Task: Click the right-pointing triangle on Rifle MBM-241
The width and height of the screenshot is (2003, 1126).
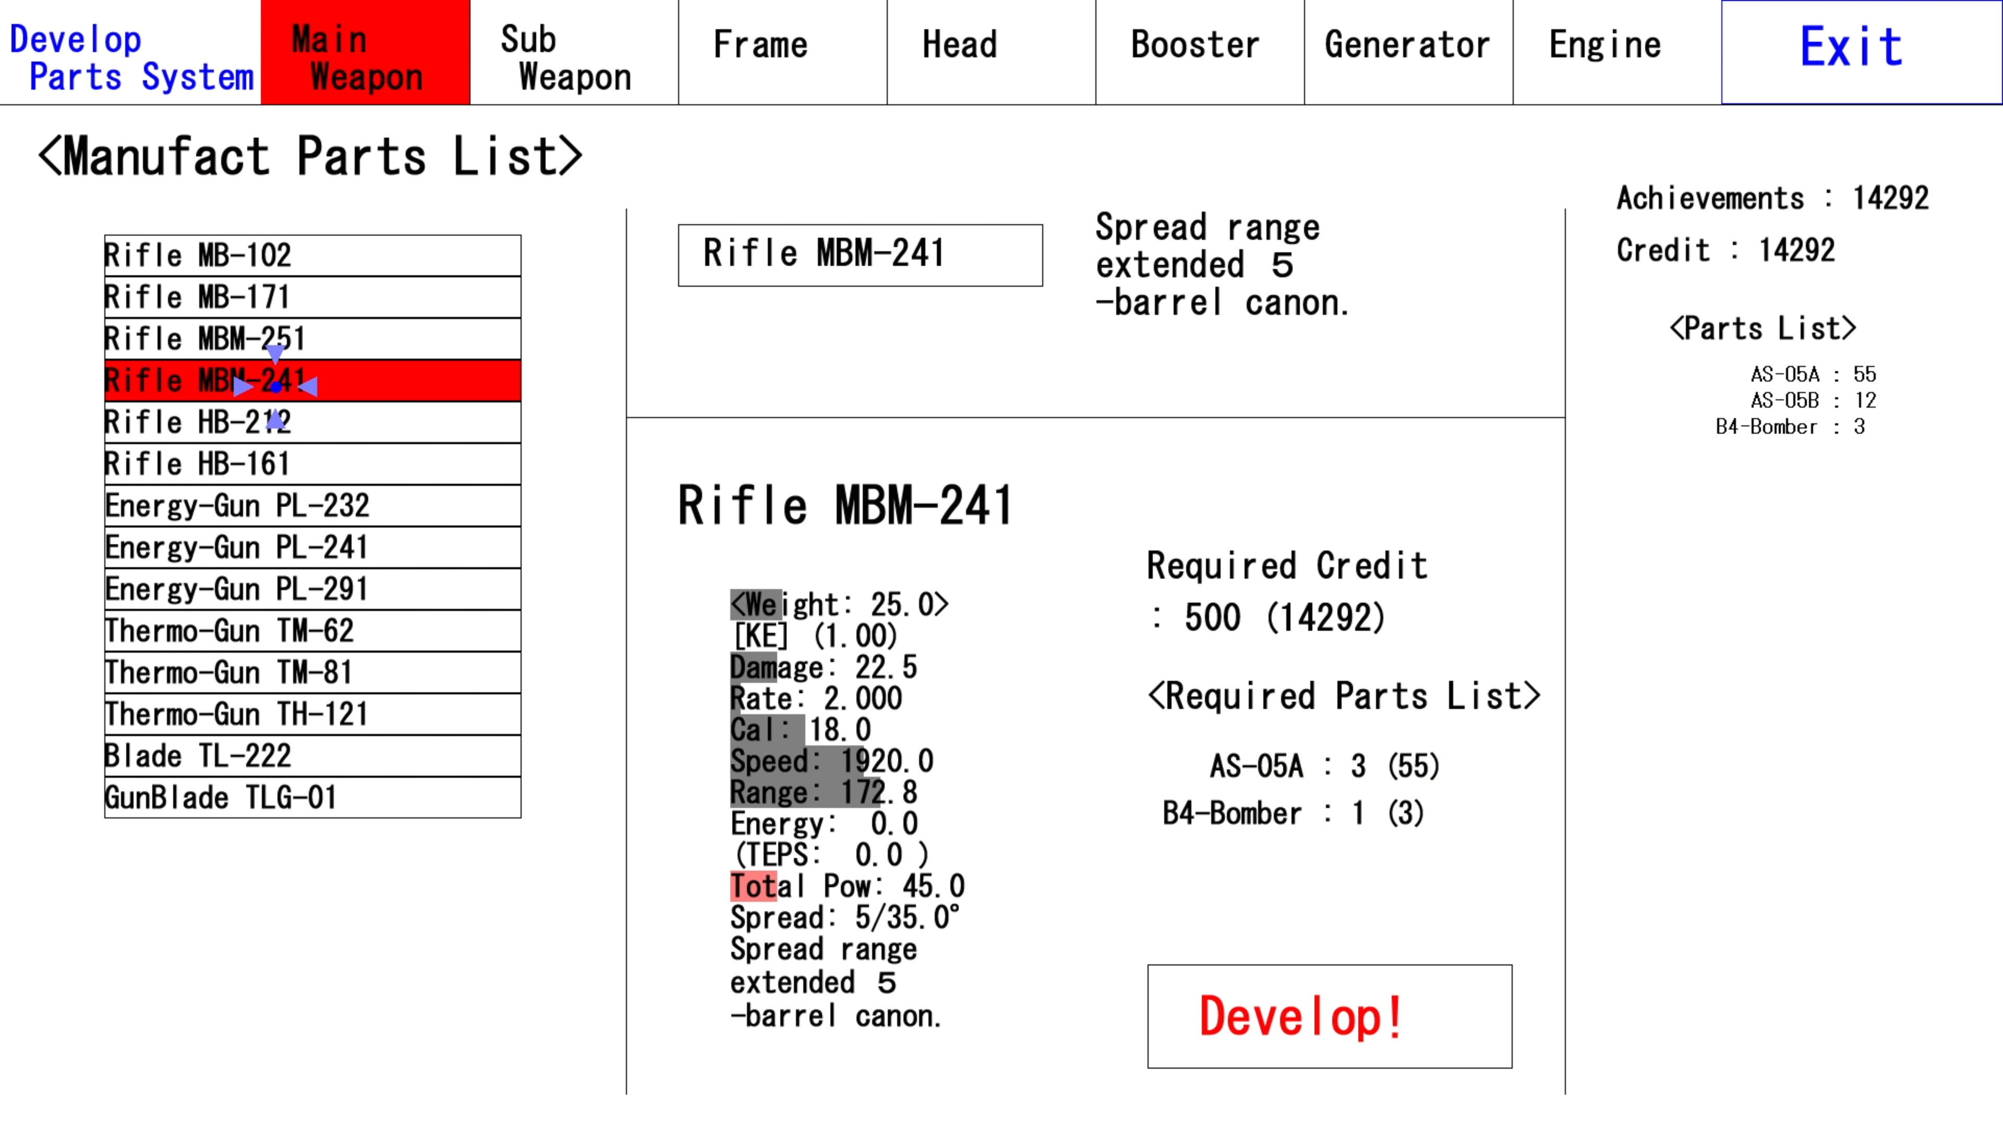Action: point(244,386)
